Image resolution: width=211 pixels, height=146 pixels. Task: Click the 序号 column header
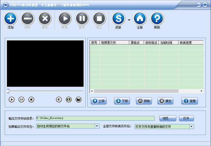(x=95, y=43)
